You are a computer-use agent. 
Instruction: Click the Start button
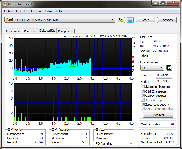click(145, 20)
